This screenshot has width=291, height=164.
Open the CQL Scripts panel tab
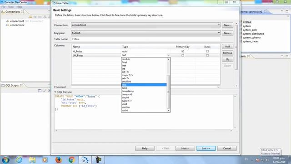[12, 85]
